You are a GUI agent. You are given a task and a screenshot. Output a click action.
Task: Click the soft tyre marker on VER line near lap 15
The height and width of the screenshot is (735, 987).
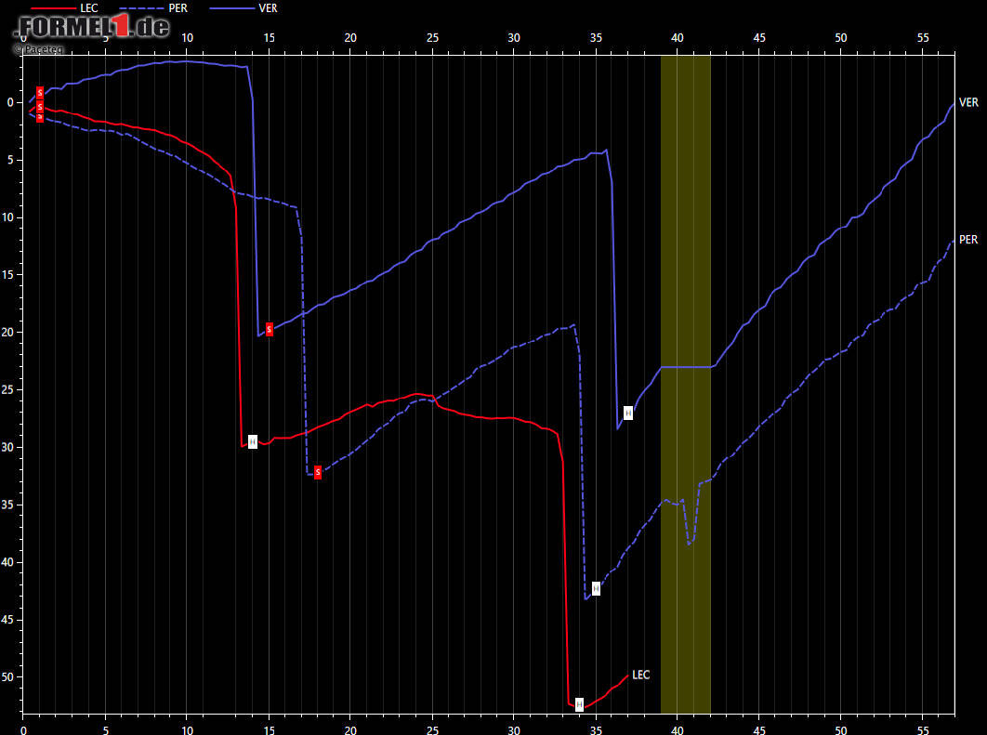click(270, 329)
